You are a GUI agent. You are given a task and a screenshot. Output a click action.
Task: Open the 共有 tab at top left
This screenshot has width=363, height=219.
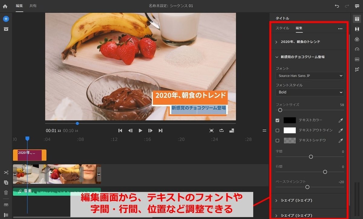click(33, 6)
